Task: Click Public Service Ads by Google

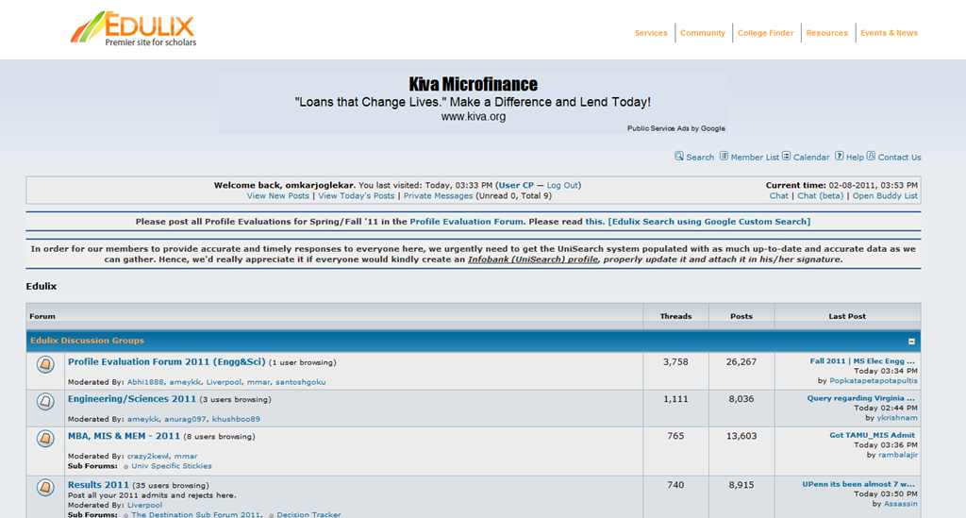Action: tap(675, 128)
